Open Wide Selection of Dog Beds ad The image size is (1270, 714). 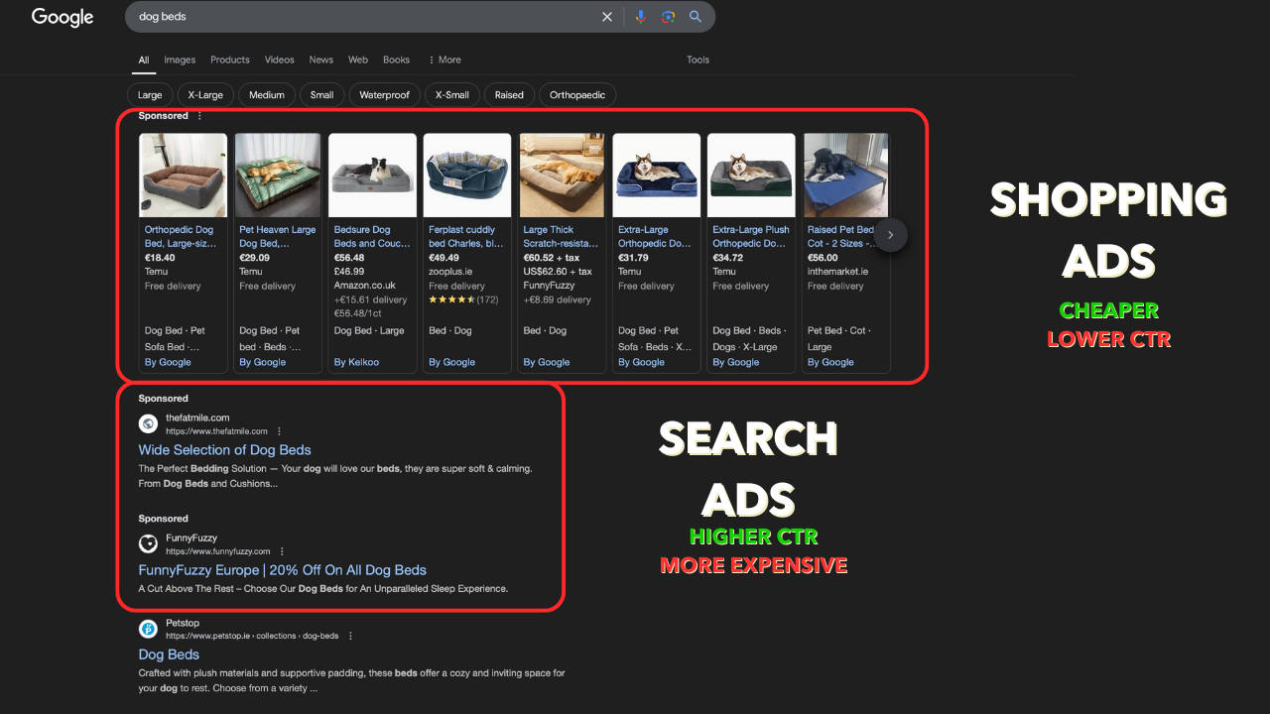225,450
